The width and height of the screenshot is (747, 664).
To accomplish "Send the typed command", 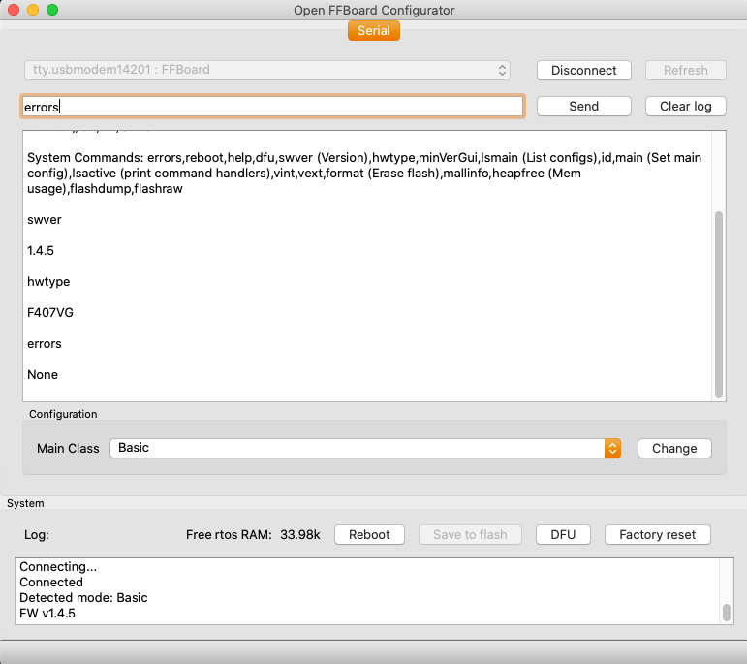I will click(x=583, y=106).
